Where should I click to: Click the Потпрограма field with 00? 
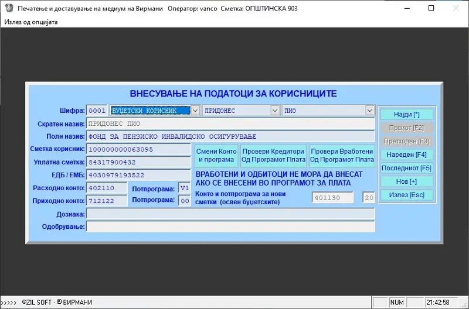click(185, 201)
